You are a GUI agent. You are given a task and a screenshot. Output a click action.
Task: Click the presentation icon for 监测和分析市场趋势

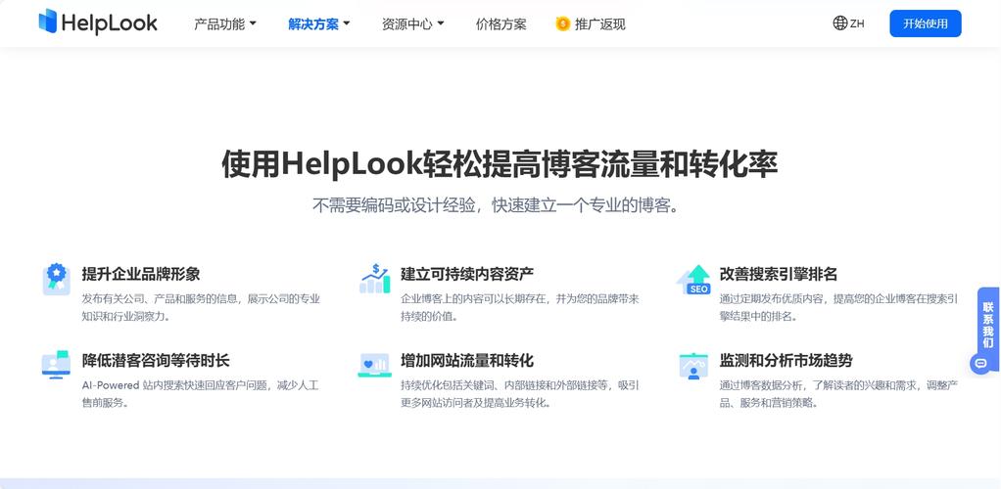[693, 366]
